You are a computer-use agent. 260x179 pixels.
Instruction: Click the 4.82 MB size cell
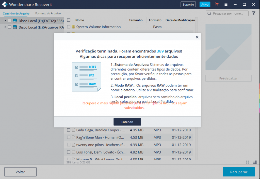(x=136, y=152)
